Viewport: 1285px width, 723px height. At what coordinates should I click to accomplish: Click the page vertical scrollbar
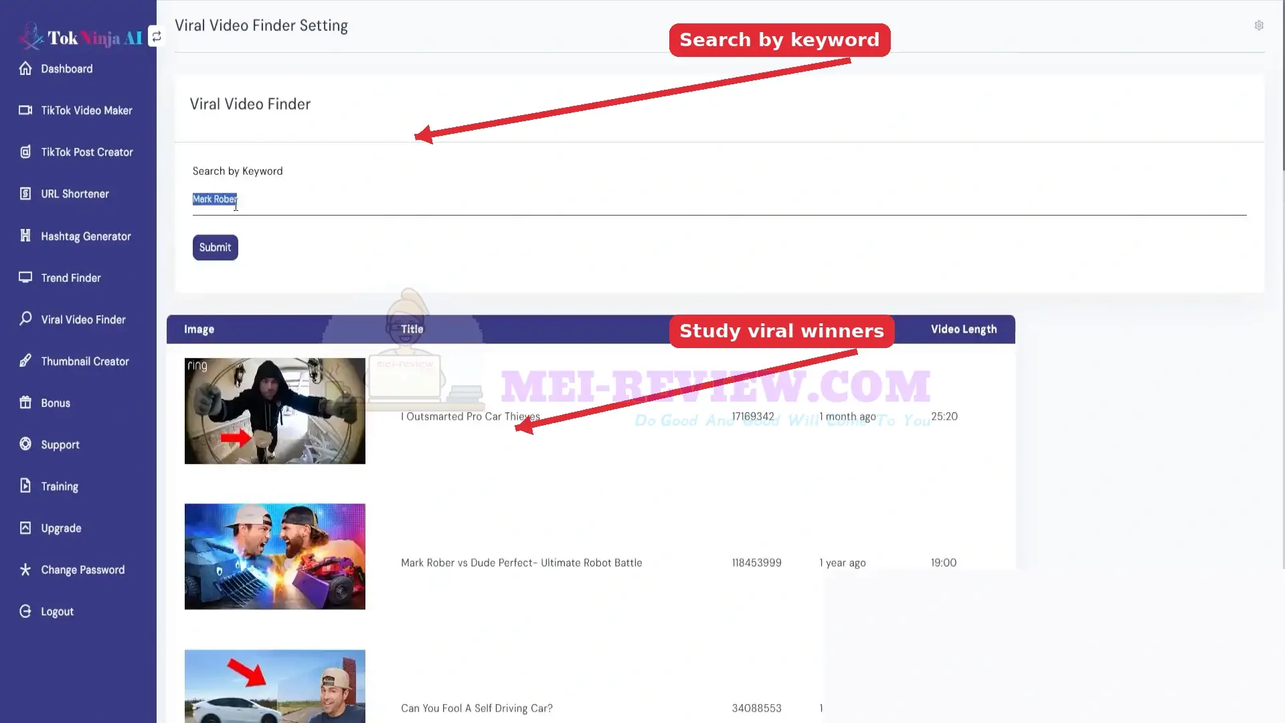point(1283,87)
